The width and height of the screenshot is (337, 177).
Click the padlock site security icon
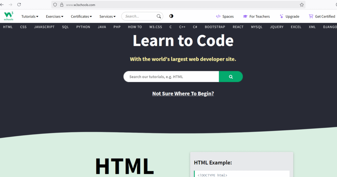(x=62, y=5)
